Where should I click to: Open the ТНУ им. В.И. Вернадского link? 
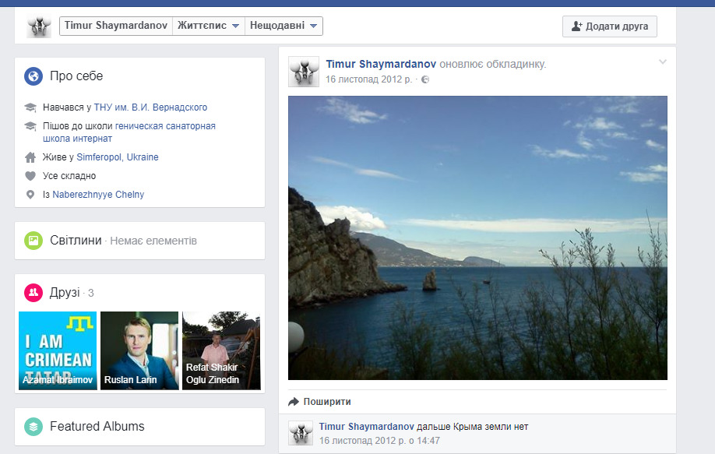pos(150,107)
